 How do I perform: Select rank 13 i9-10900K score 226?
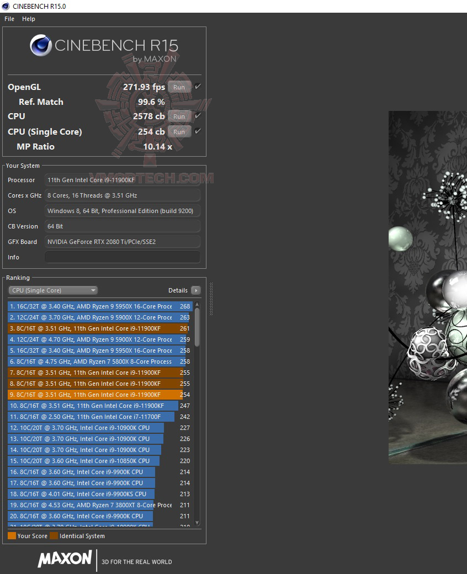[x=100, y=439]
